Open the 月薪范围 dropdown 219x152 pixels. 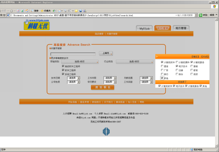click(x=146, y=78)
